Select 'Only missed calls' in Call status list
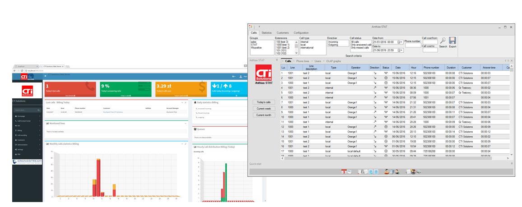 click(360, 47)
